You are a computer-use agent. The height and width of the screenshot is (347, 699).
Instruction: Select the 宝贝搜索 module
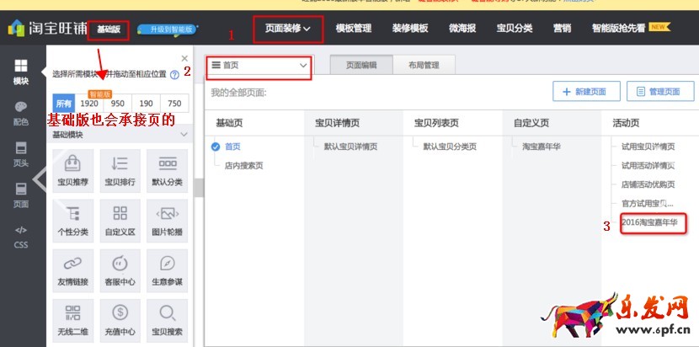pyautogui.click(x=168, y=320)
